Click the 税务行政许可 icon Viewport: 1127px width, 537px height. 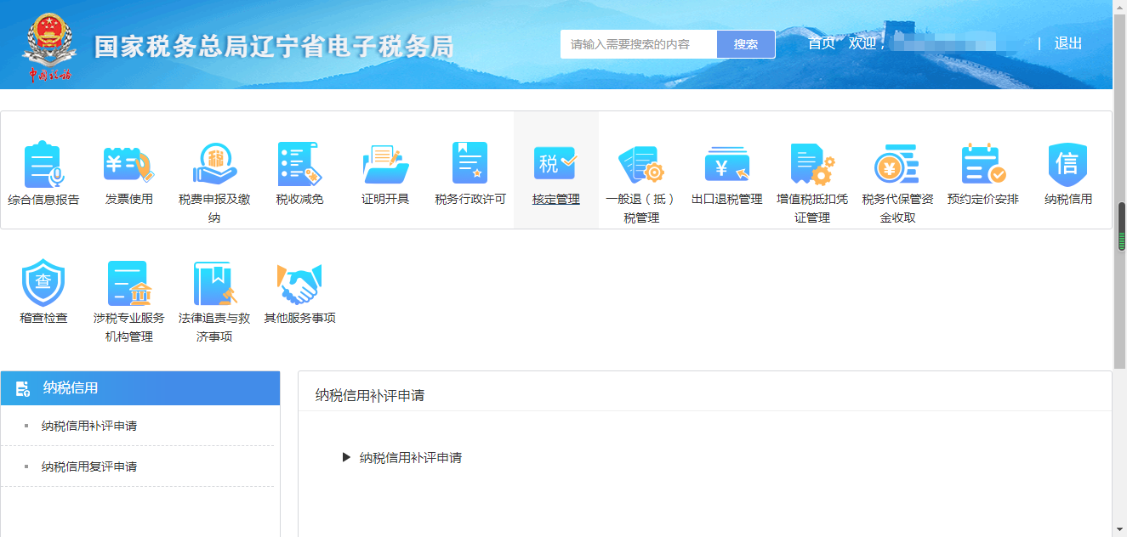click(x=470, y=165)
